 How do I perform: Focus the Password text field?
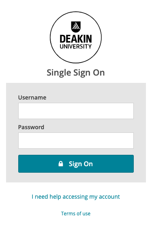click(x=76, y=141)
